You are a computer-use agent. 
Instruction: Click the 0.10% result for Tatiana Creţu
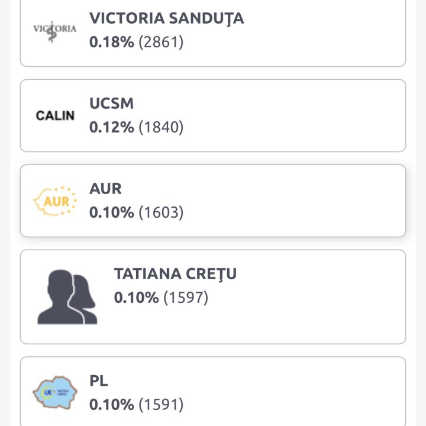click(136, 298)
